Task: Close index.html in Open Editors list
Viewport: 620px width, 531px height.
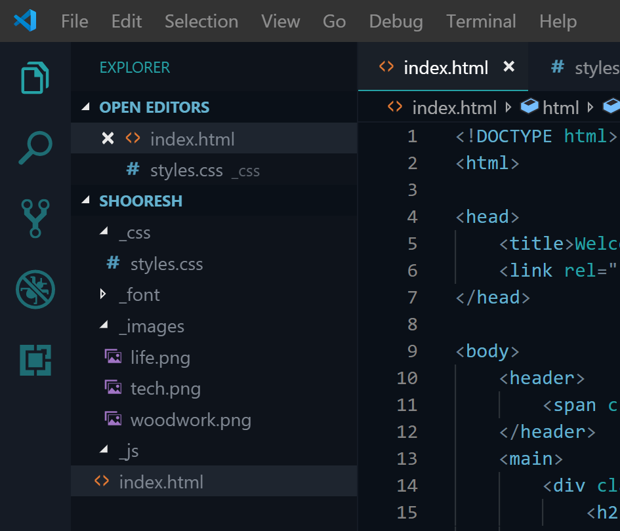Action: click(x=108, y=138)
